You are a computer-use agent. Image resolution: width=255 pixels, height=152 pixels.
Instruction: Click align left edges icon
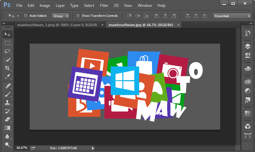tap(157, 16)
